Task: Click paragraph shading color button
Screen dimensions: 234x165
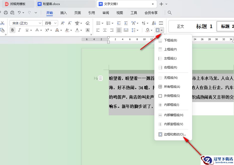Action: 148,30
